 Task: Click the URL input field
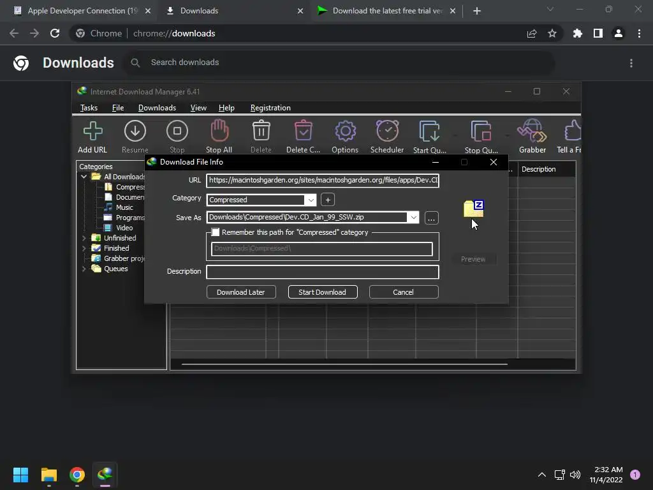click(x=323, y=181)
